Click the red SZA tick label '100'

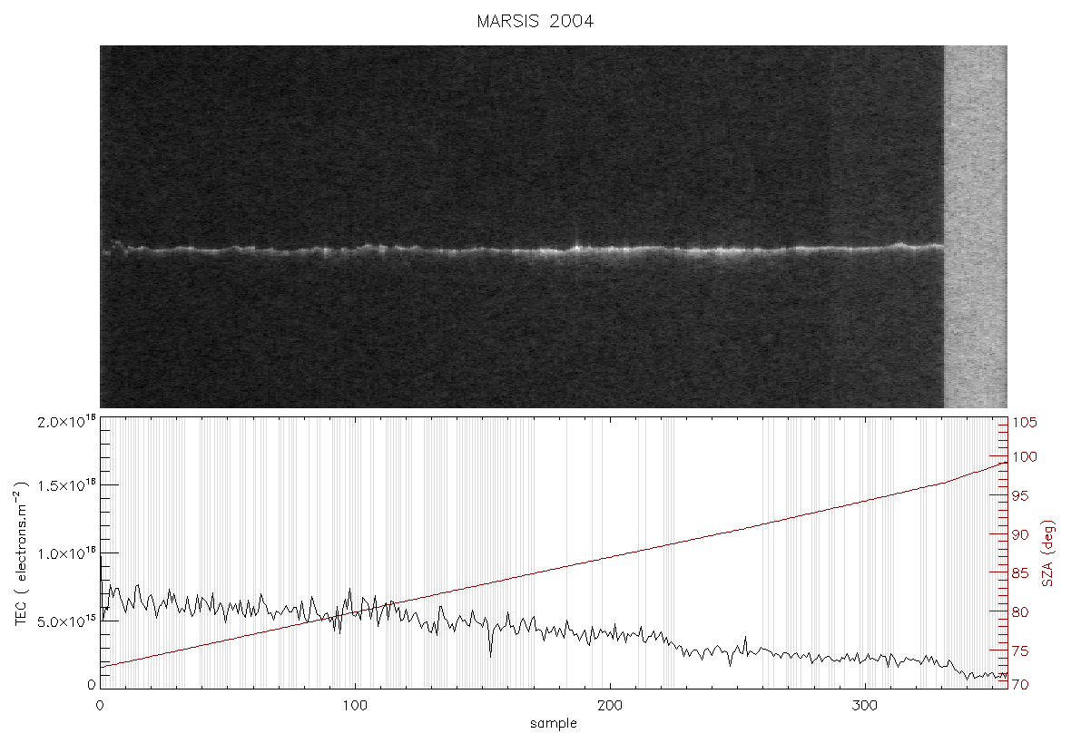tap(1025, 456)
